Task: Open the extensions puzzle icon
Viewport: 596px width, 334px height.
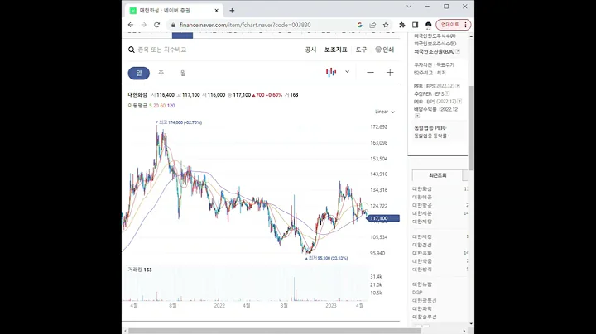Action: coord(401,25)
